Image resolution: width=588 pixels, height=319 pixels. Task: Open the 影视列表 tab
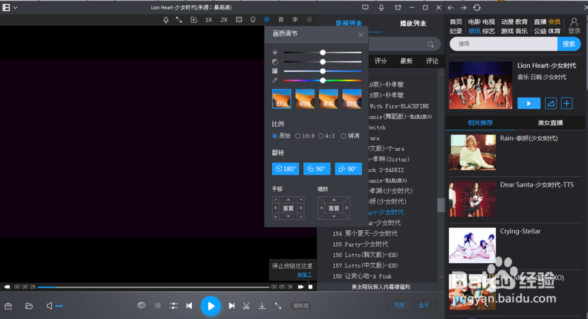coord(349,23)
